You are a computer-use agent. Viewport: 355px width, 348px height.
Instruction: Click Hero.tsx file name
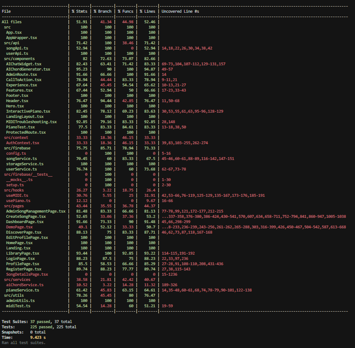[15, 106]
